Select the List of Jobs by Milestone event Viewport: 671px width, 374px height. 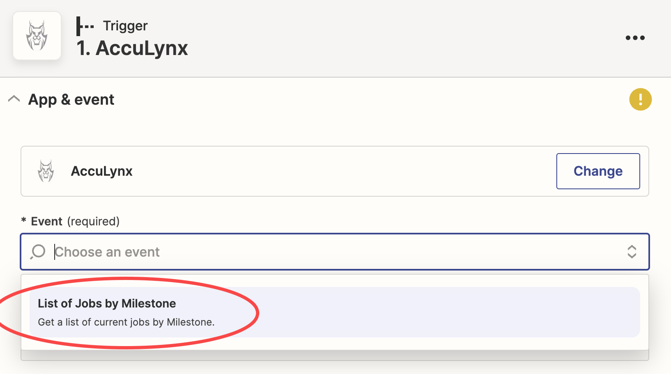click(107, 303)
